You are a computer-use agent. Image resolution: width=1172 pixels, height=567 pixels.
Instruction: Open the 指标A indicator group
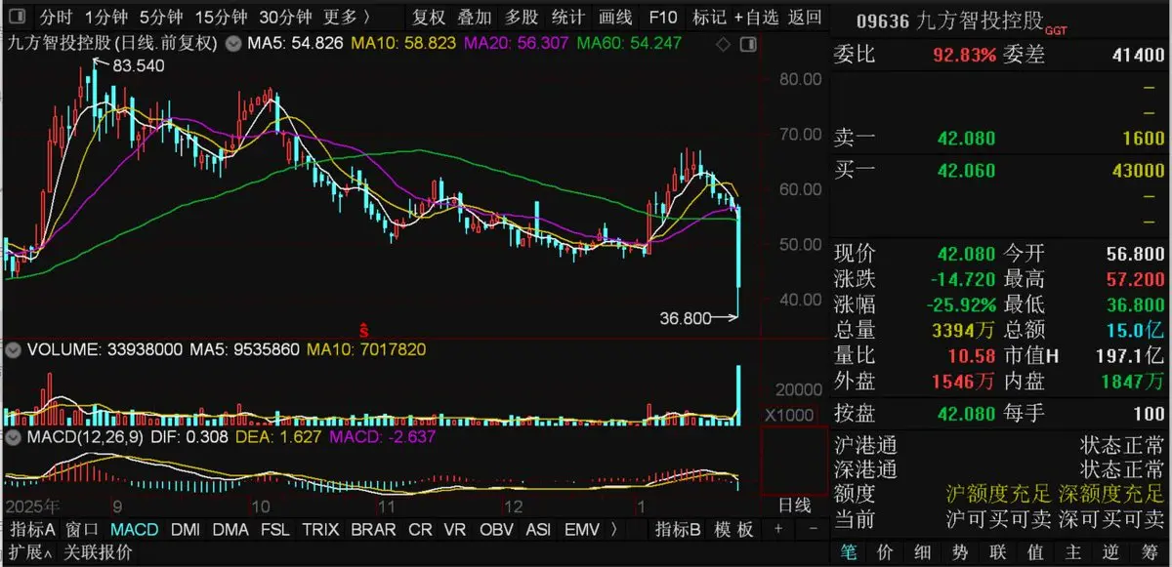(32, 529)
